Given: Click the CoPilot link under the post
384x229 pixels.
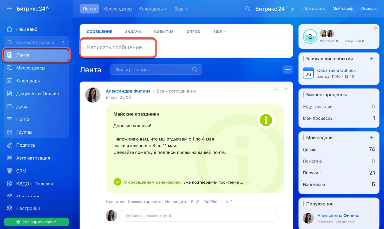Looking at the screenshot, I should (211, 202).
